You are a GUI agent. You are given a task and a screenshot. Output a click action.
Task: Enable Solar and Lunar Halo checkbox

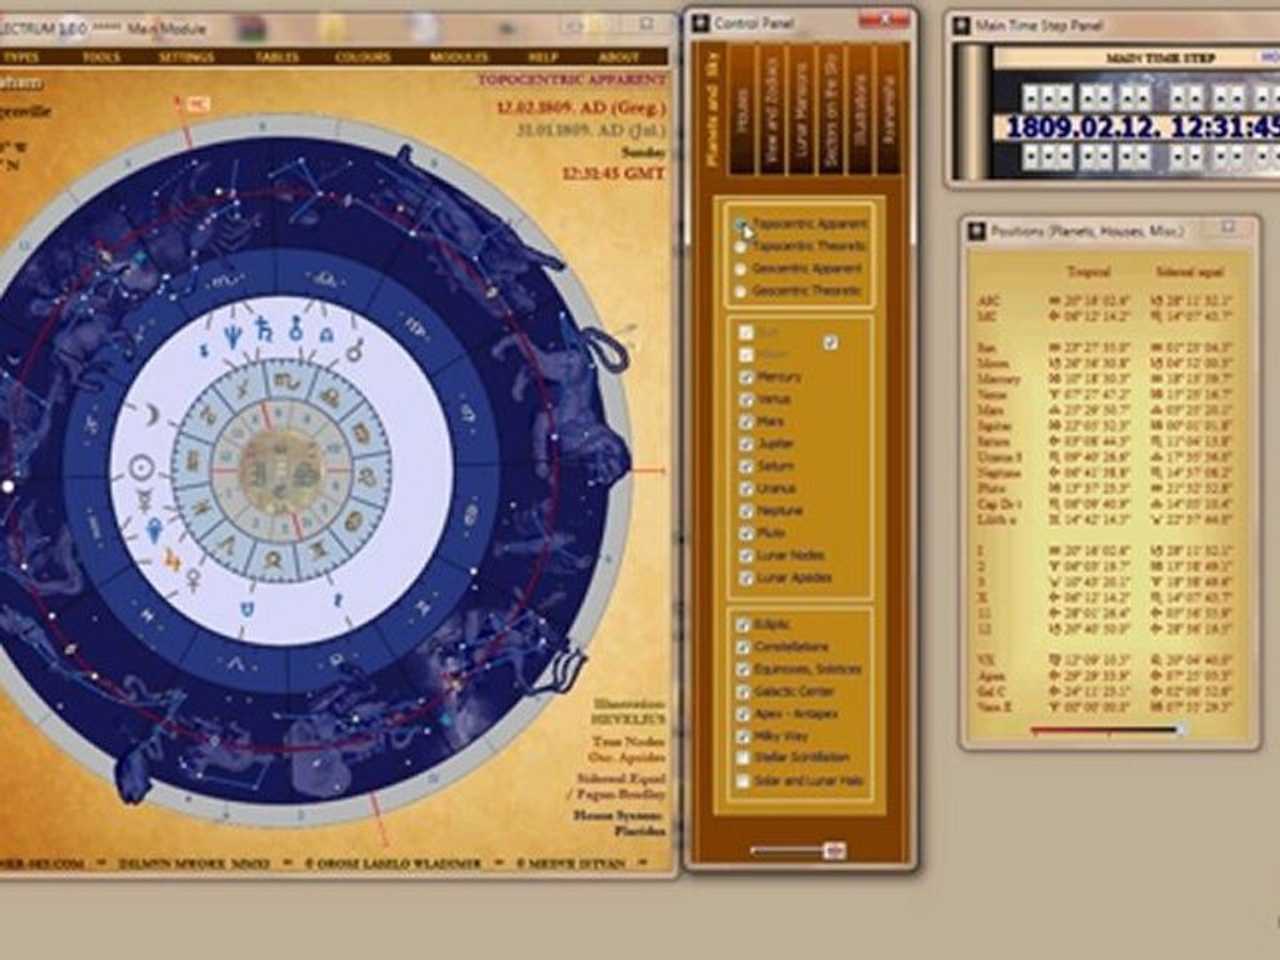click(743, 780)
